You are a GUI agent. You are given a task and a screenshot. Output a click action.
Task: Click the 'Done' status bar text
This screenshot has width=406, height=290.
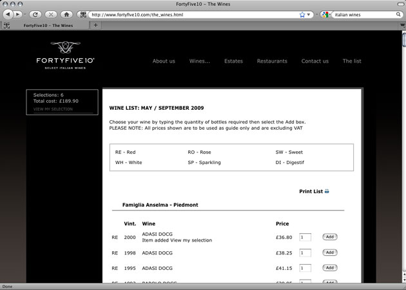point(7,287)
